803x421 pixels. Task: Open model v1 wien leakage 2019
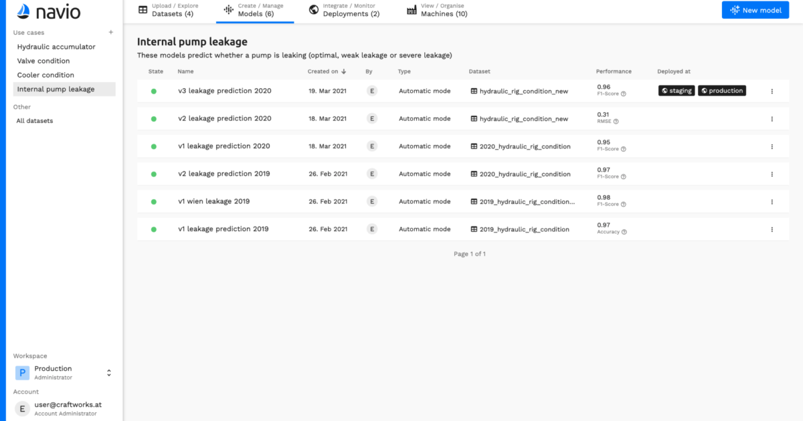coord(214,202)
